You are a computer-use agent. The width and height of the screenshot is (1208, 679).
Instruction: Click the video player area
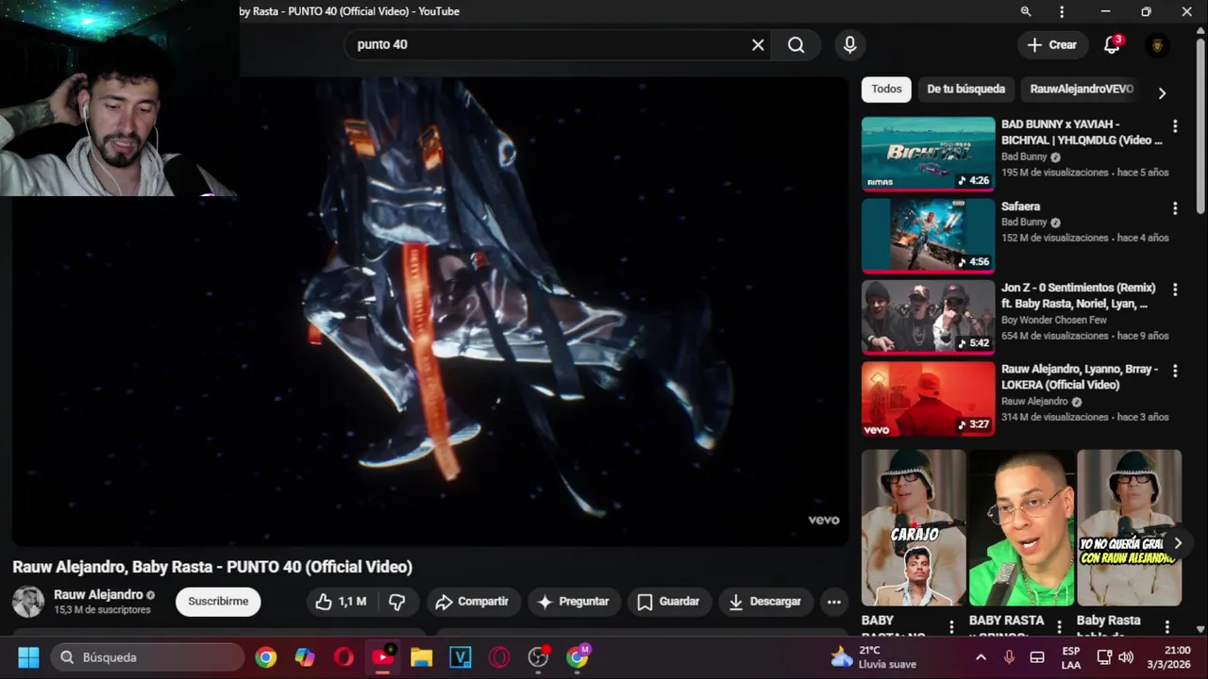429,311
